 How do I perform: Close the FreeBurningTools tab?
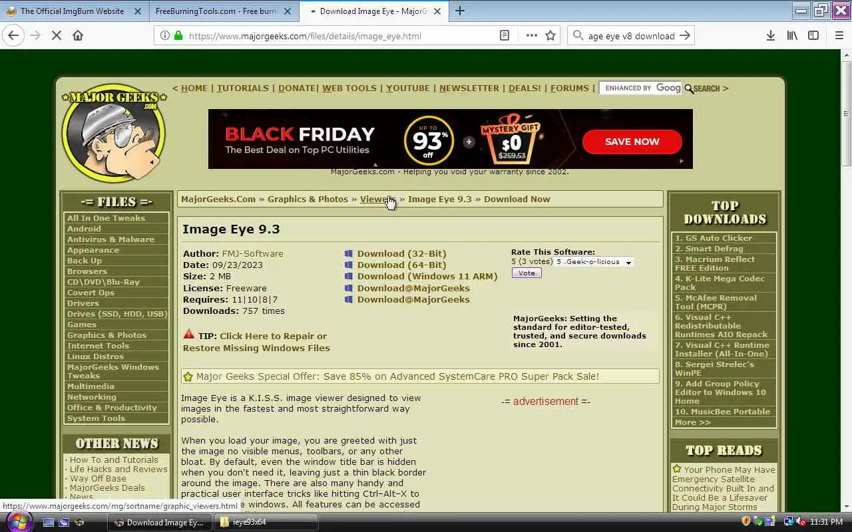[x=288, y=11]
